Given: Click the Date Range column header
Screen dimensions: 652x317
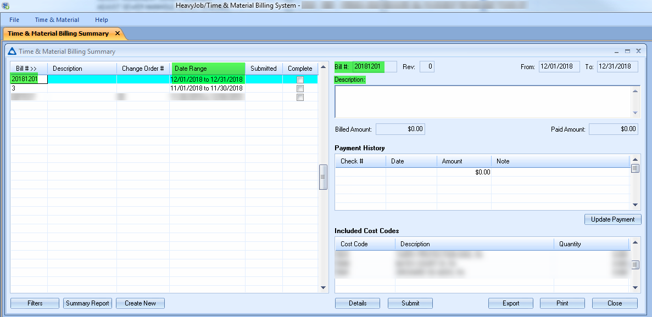Looking at the screenshot, I should tap(208, 69).
